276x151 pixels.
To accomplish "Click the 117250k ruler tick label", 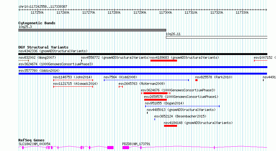I will coord(37,12).
